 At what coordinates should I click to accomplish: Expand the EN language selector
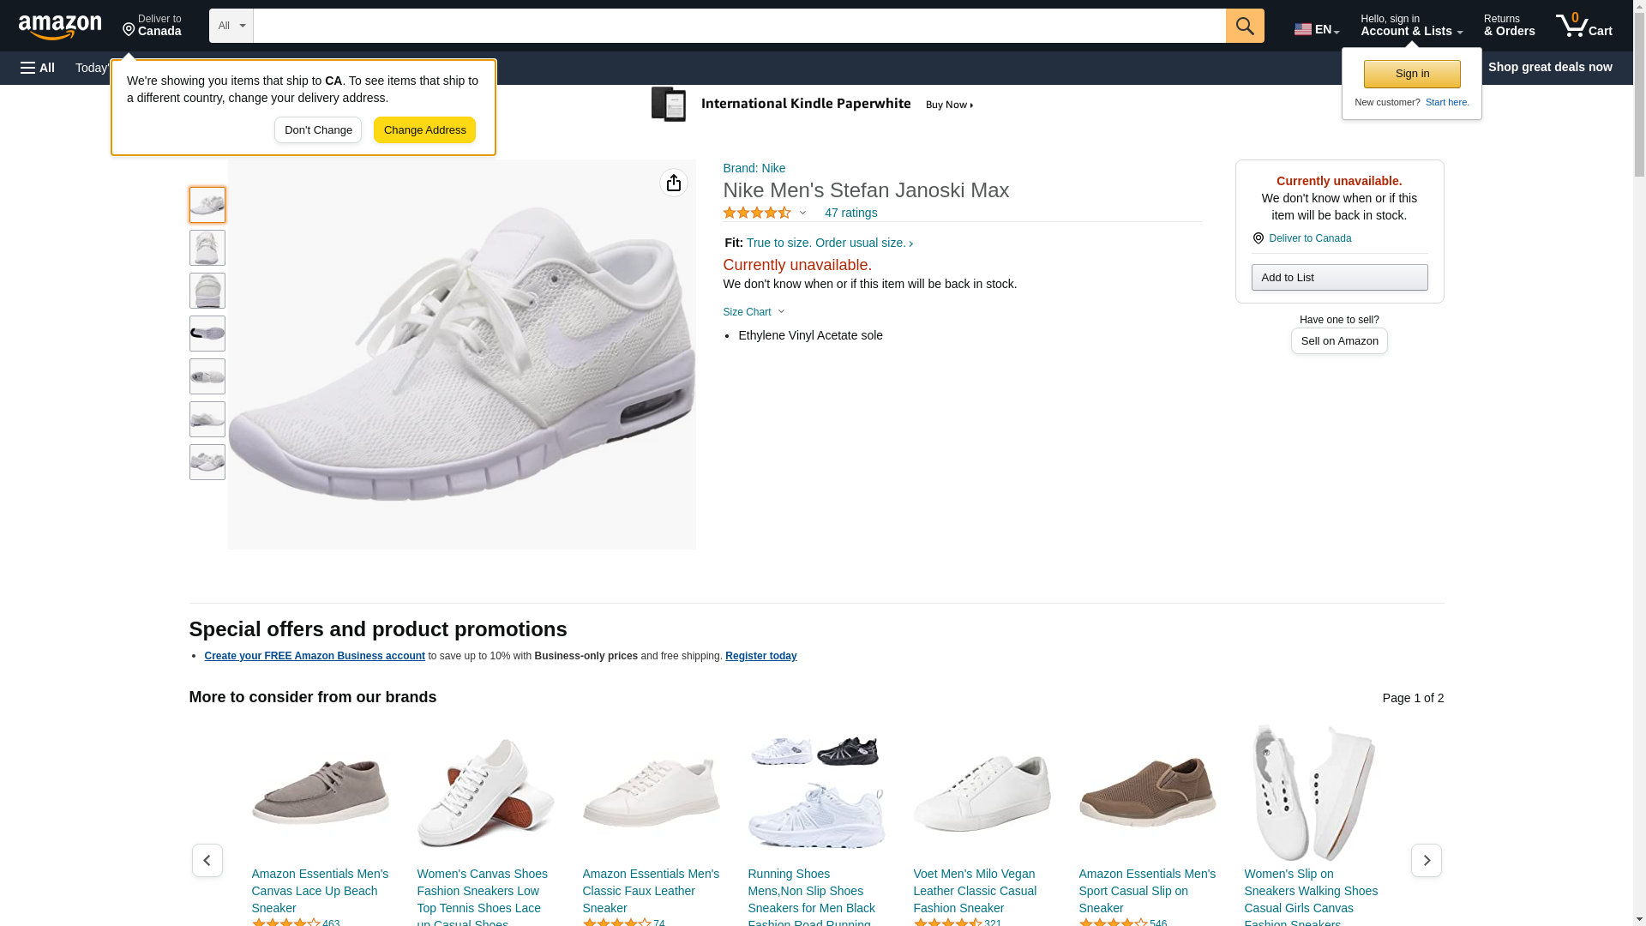1317,29
